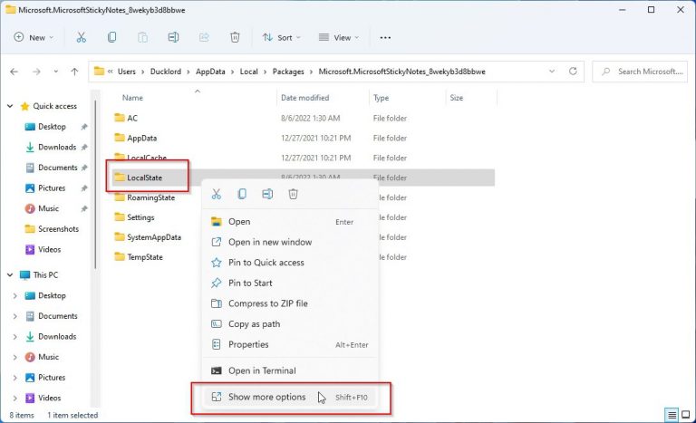696x423 pixels.
Task: Click the Paste icon in the toolbar
Action: [142, 38]
